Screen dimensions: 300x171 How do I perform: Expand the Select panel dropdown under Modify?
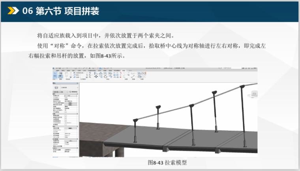pyautogui.click(x=56, y=79)
